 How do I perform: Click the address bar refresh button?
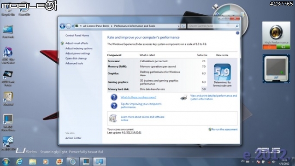click(183, 26)
